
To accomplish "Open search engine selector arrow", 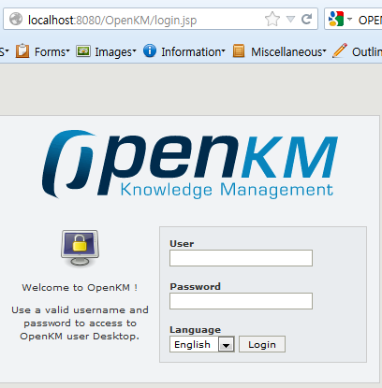I will (349, 20).
